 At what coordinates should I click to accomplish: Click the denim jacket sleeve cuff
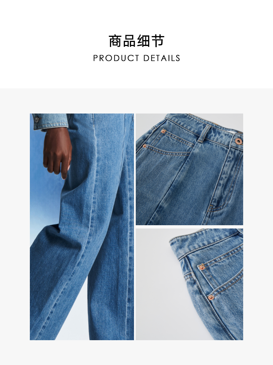[51, 122]
